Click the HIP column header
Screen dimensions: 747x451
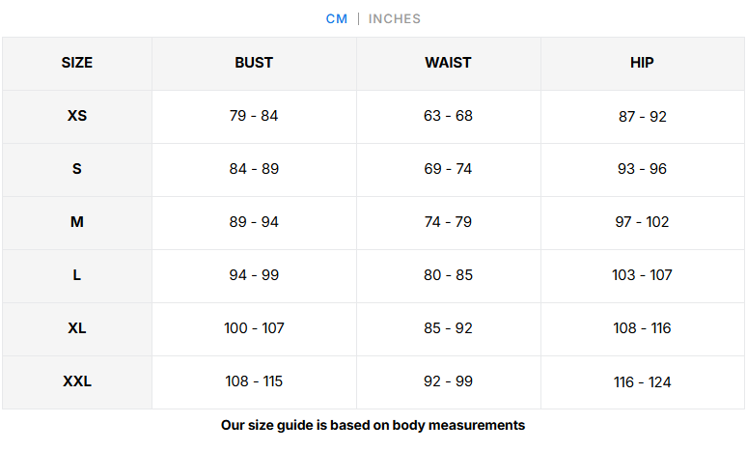click(x=642, y=63)
